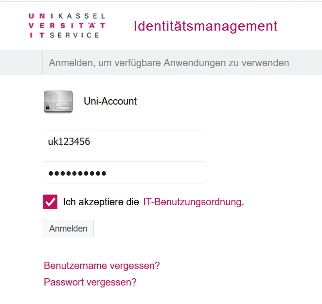The image size is (322, 304).
Task: Select the Uni-Account label text
Action: point(110,102)
